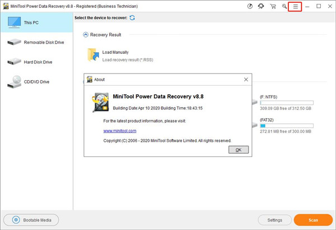
Task: Click Load recovery result (*.RSS) text
Action: tap(128, 59)
